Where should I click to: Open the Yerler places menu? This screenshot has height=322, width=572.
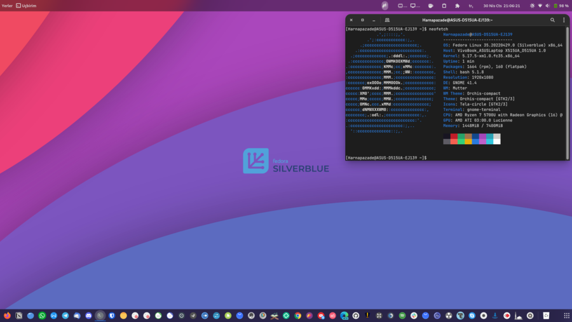click(7, 6)
